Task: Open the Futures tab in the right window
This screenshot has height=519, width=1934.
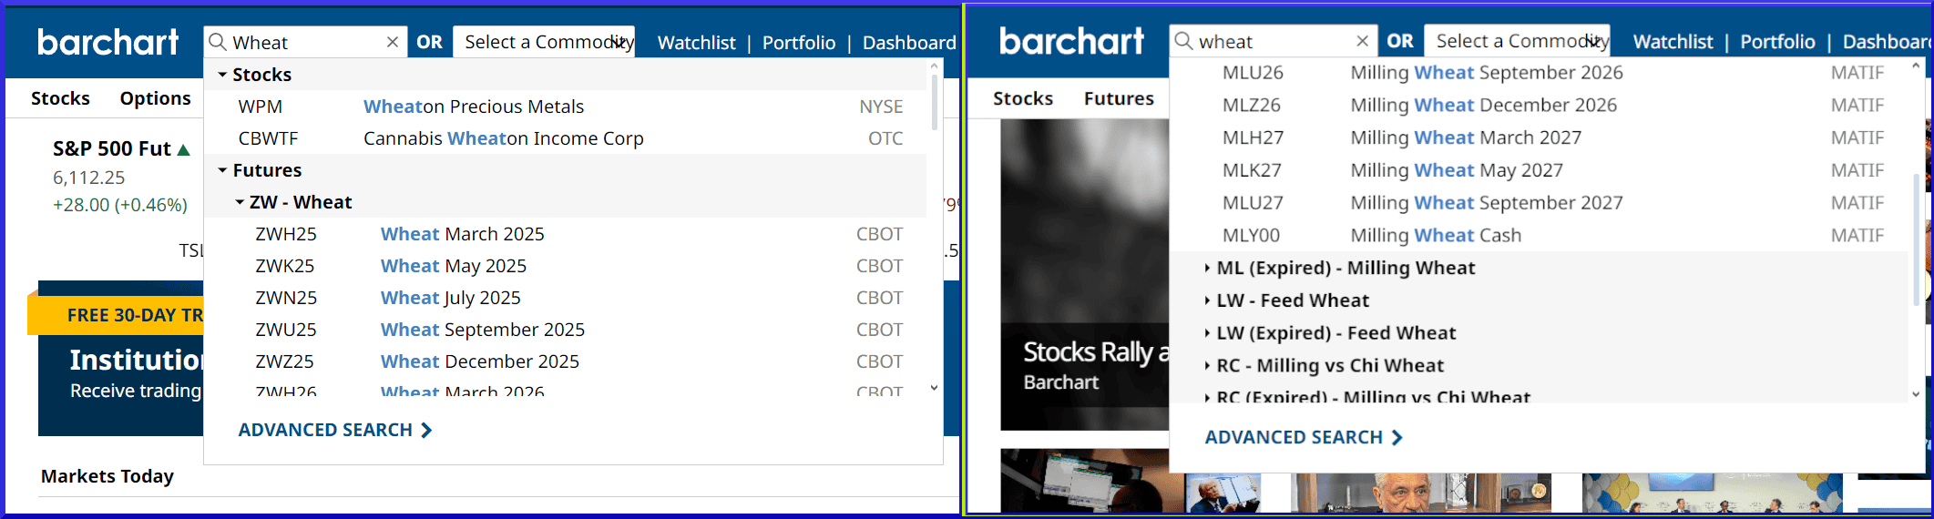Action: (x=1118, y=98)
